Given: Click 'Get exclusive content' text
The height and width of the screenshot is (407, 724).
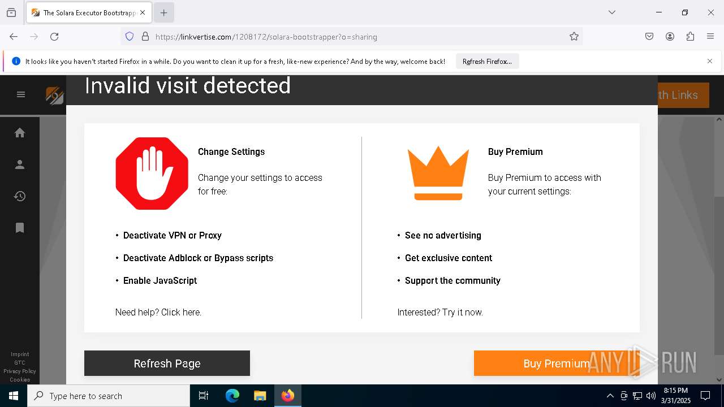Looking at the screenshot, I should [449, 258].
